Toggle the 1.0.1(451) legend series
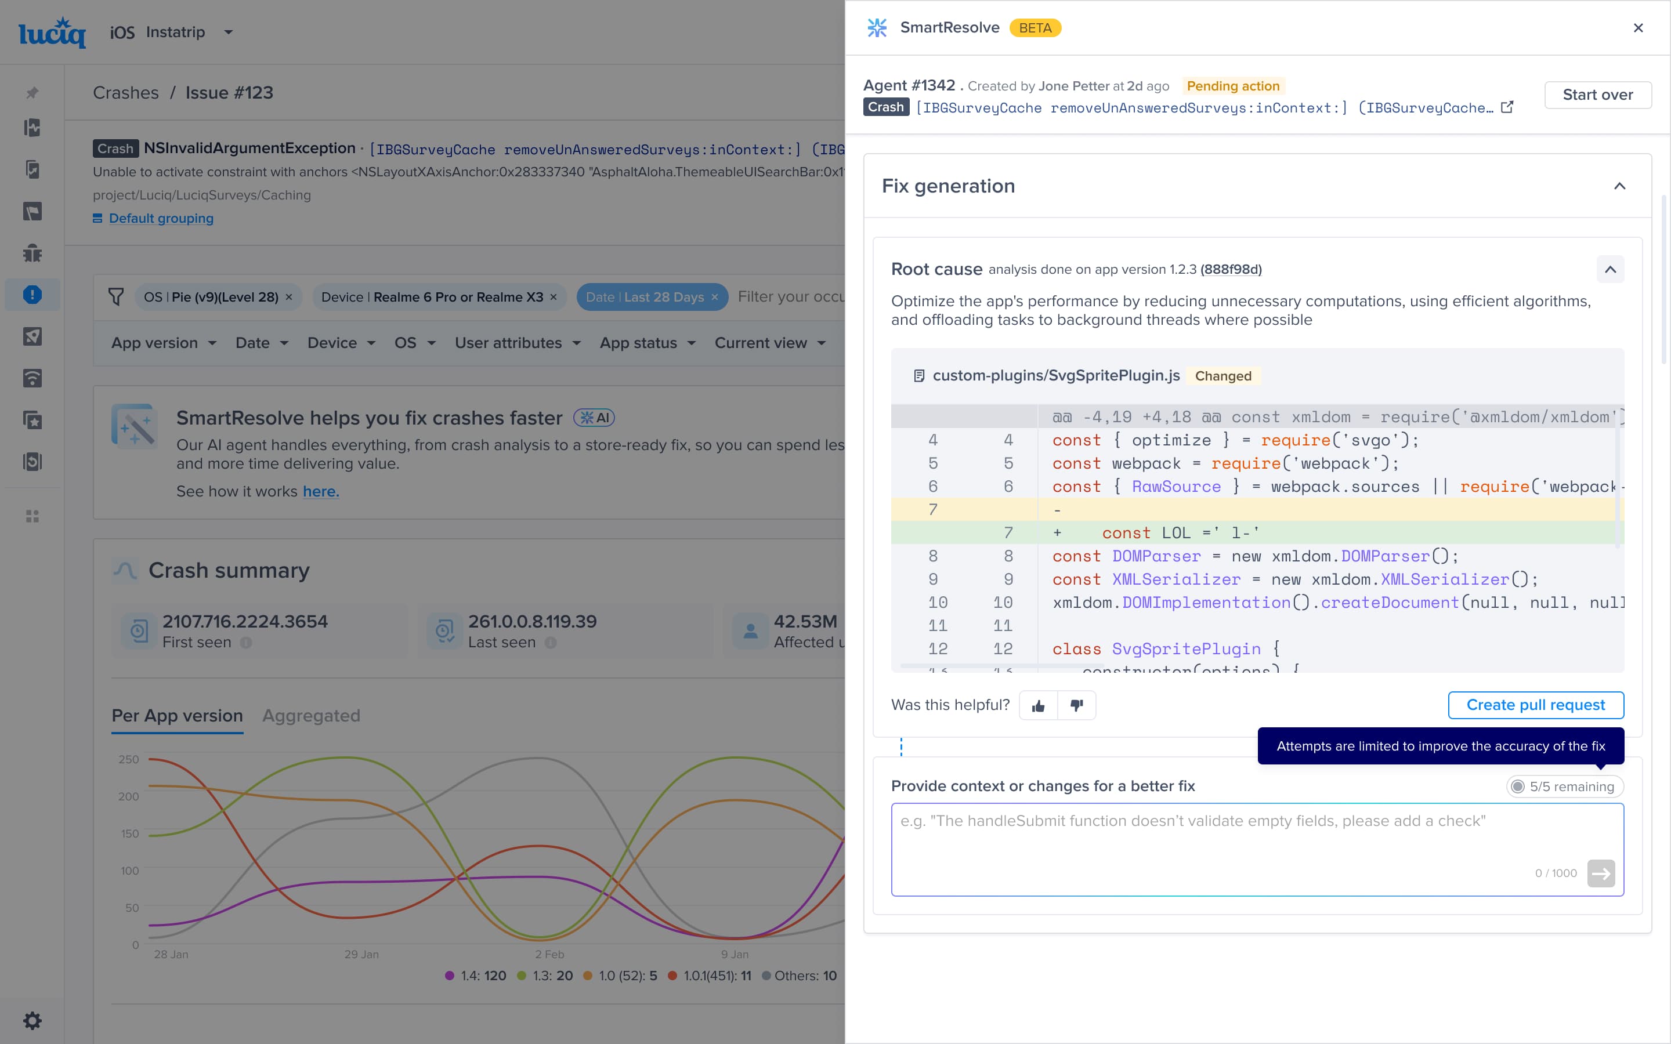The height and width of the screenshot is (1044, 1671). (710, 976)
